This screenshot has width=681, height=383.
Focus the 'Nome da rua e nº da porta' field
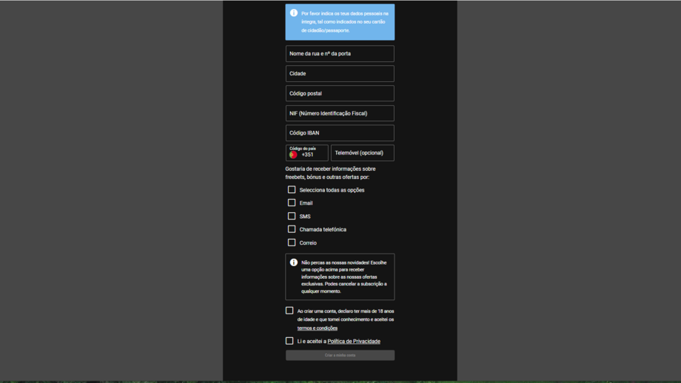[x=340, y=54]
